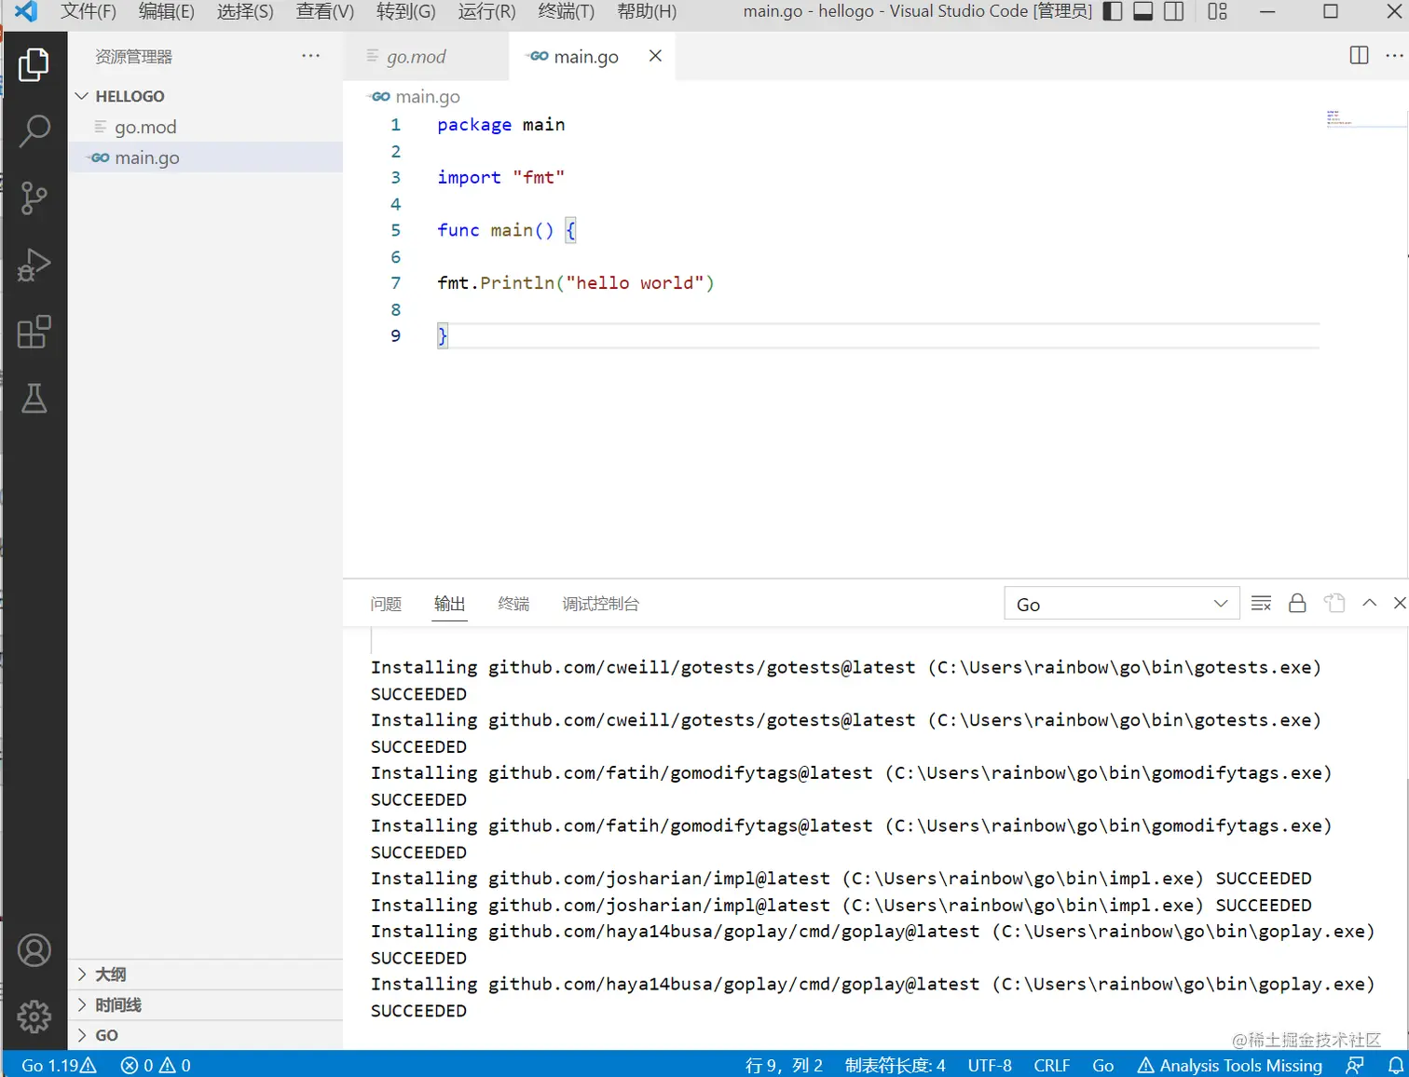This screenshot has width=1409, height=1077.
Task: Open the 文件(F) menu
Action: coord(89,11)
